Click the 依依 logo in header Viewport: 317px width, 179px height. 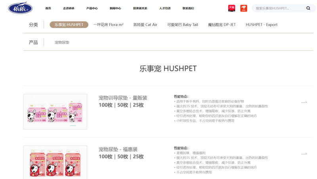[x=21, y=8]
